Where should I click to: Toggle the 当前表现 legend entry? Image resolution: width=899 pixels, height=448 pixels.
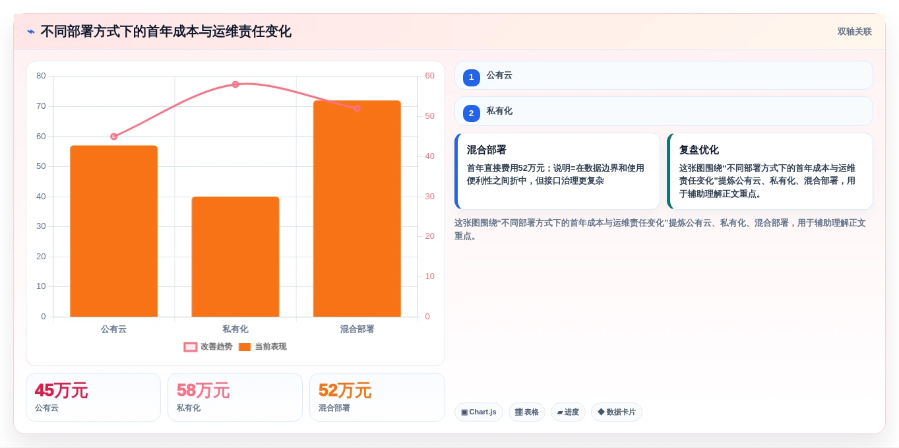click(262, 346)
